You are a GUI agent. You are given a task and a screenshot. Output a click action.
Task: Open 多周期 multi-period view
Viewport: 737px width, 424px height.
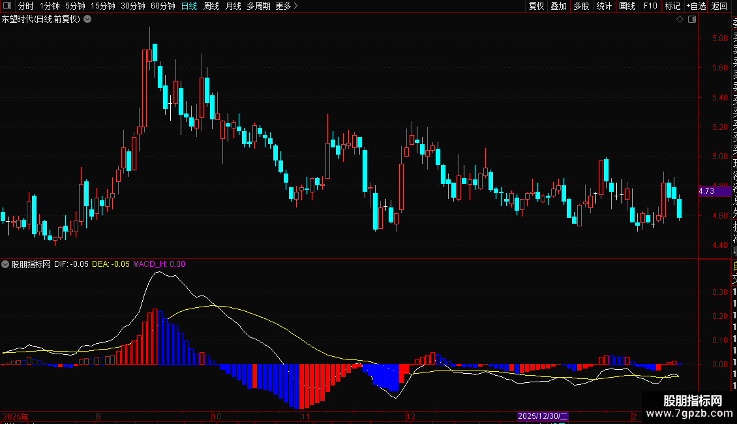click(x=258, y=6)
